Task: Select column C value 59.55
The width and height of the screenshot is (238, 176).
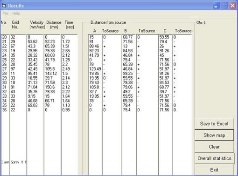Action: point(164,37)
